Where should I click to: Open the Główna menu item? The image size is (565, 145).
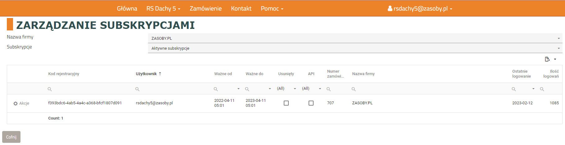click(127, 8)
